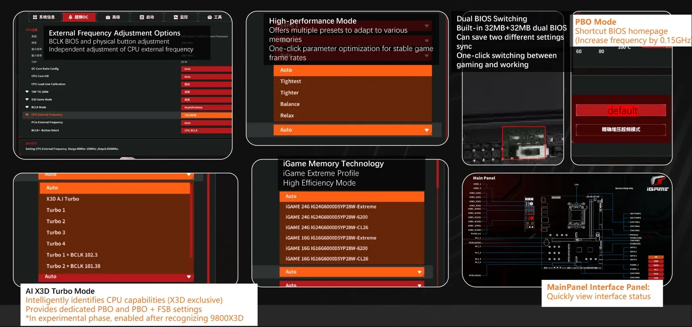Filter Main Panel by PCIE
Image resolution: width=692 pixels, height=327 pixels.
(656, 274)
